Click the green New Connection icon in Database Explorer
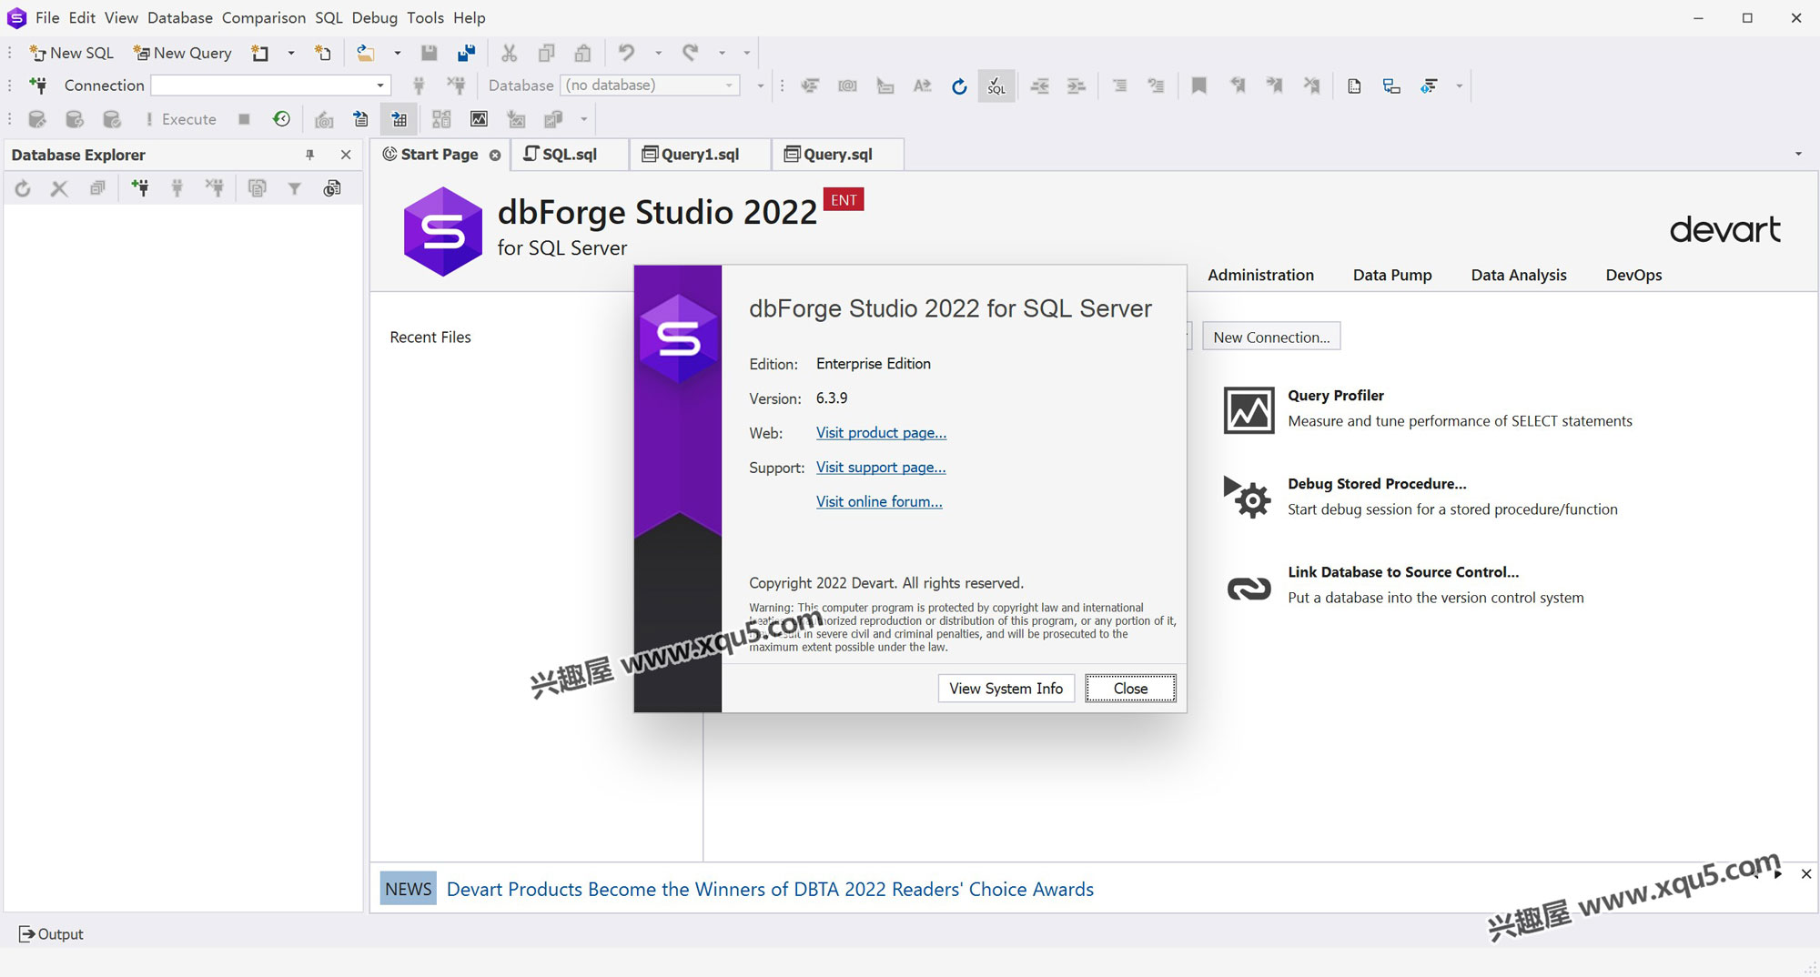 coord(140,188)
